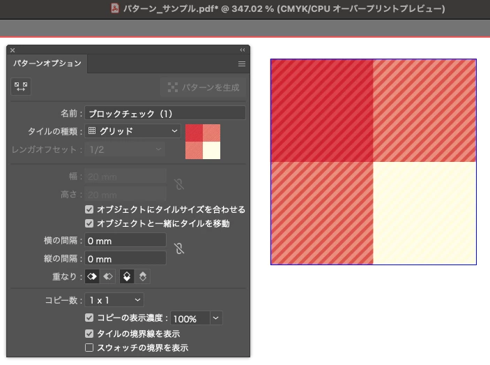Viewport: 490px width, 365px height.
Task: Open the Pattern Options panel menu
Action: (242, 64)
